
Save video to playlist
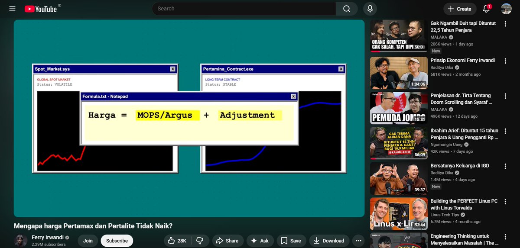(291, 241)
